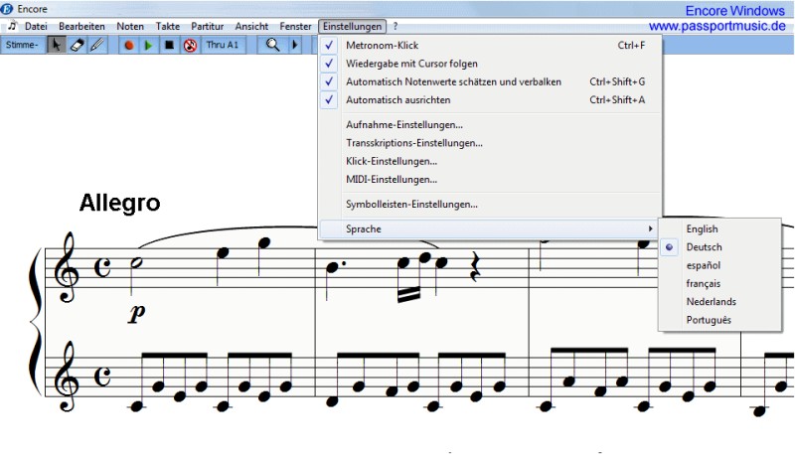
Task: Pick the pencil tool
Action: 96,45
